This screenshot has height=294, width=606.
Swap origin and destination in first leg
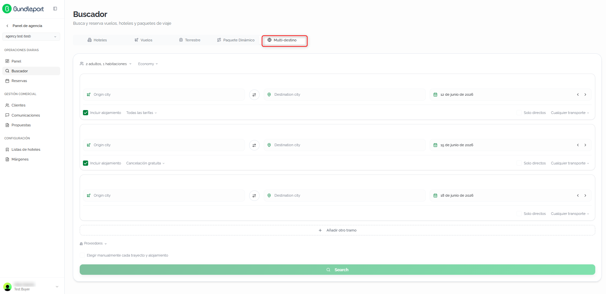coord(254,95)
